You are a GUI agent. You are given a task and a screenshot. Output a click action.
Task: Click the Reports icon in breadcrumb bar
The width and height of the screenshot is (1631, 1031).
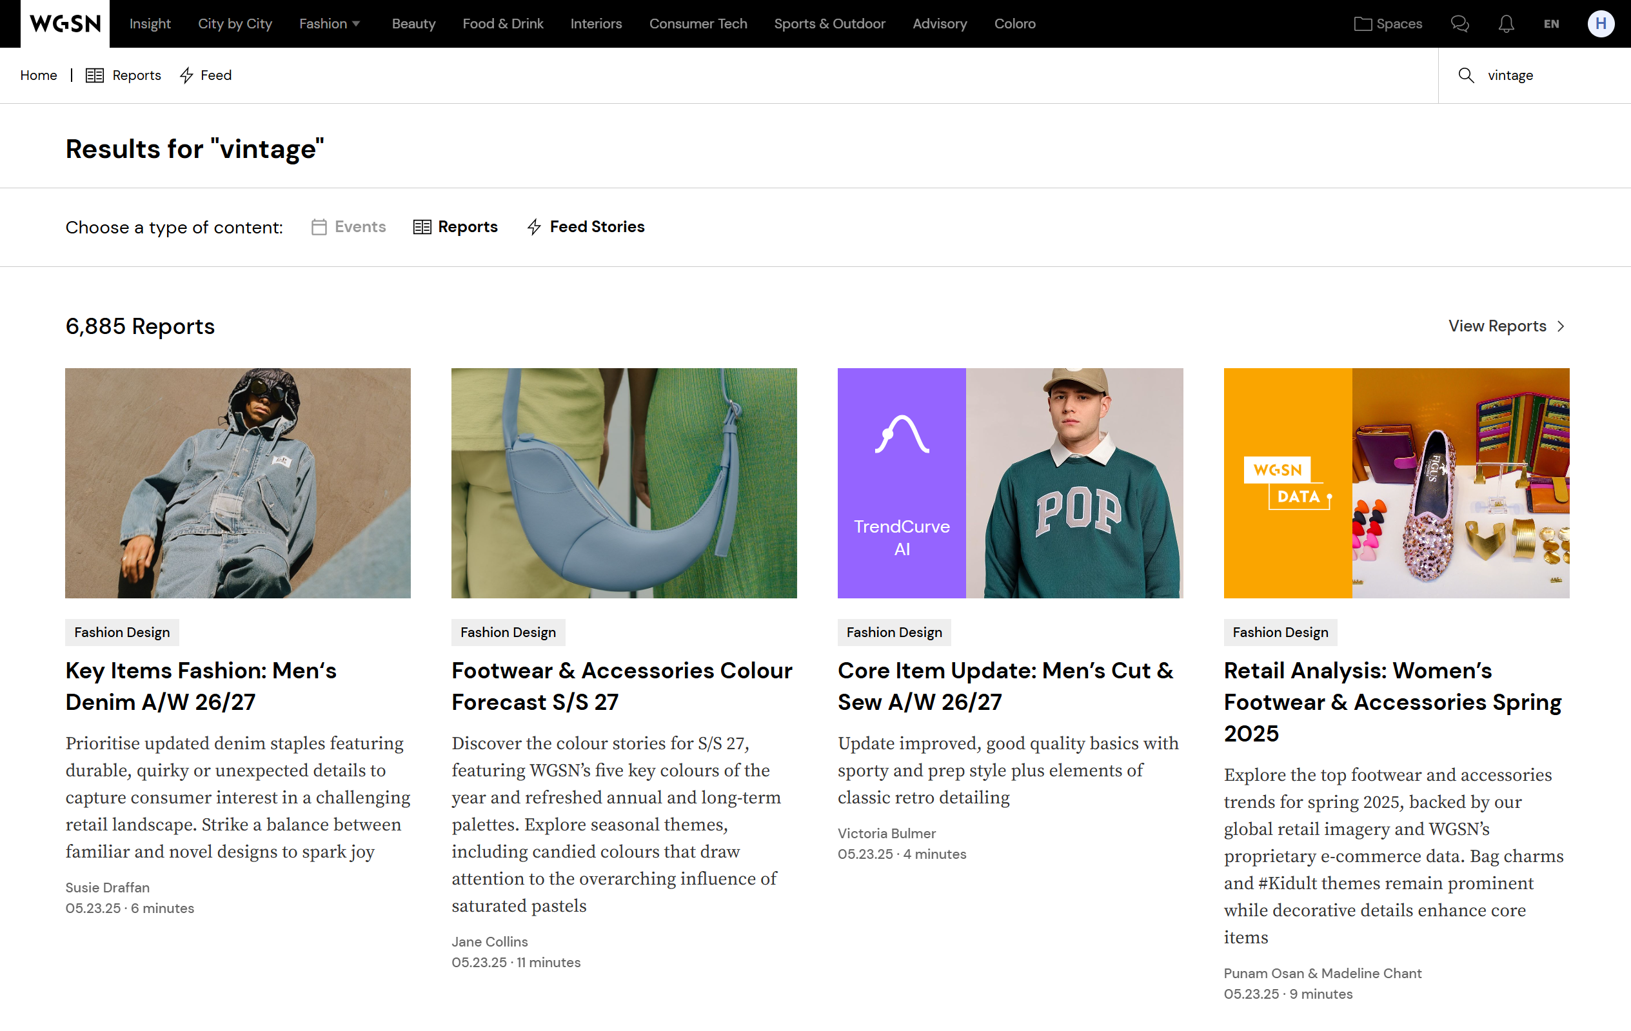[x=95, y=75]
